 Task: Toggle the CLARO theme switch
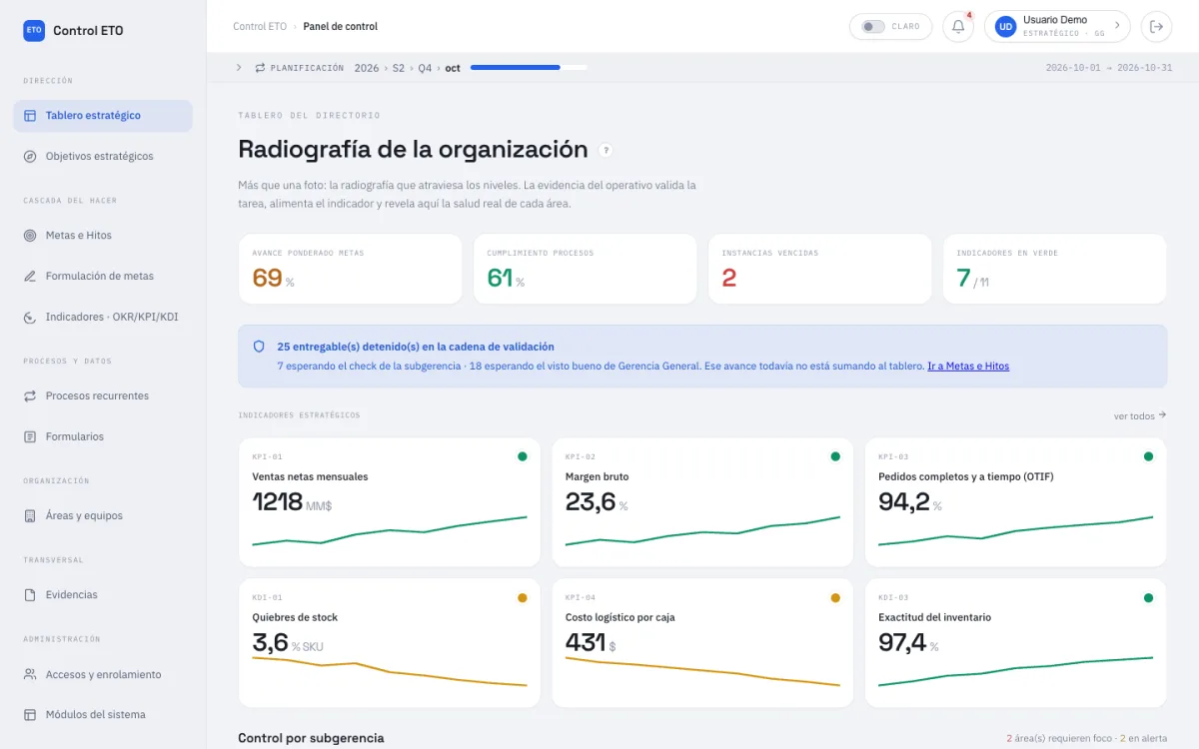pyautogui.click(x=873, y=27)
